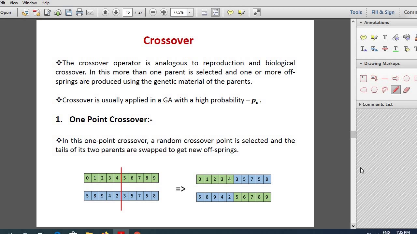Viewport: 417px width, 234px height.
Task: Collapse the Annotations panel section
Action: [x=361, y=22]
